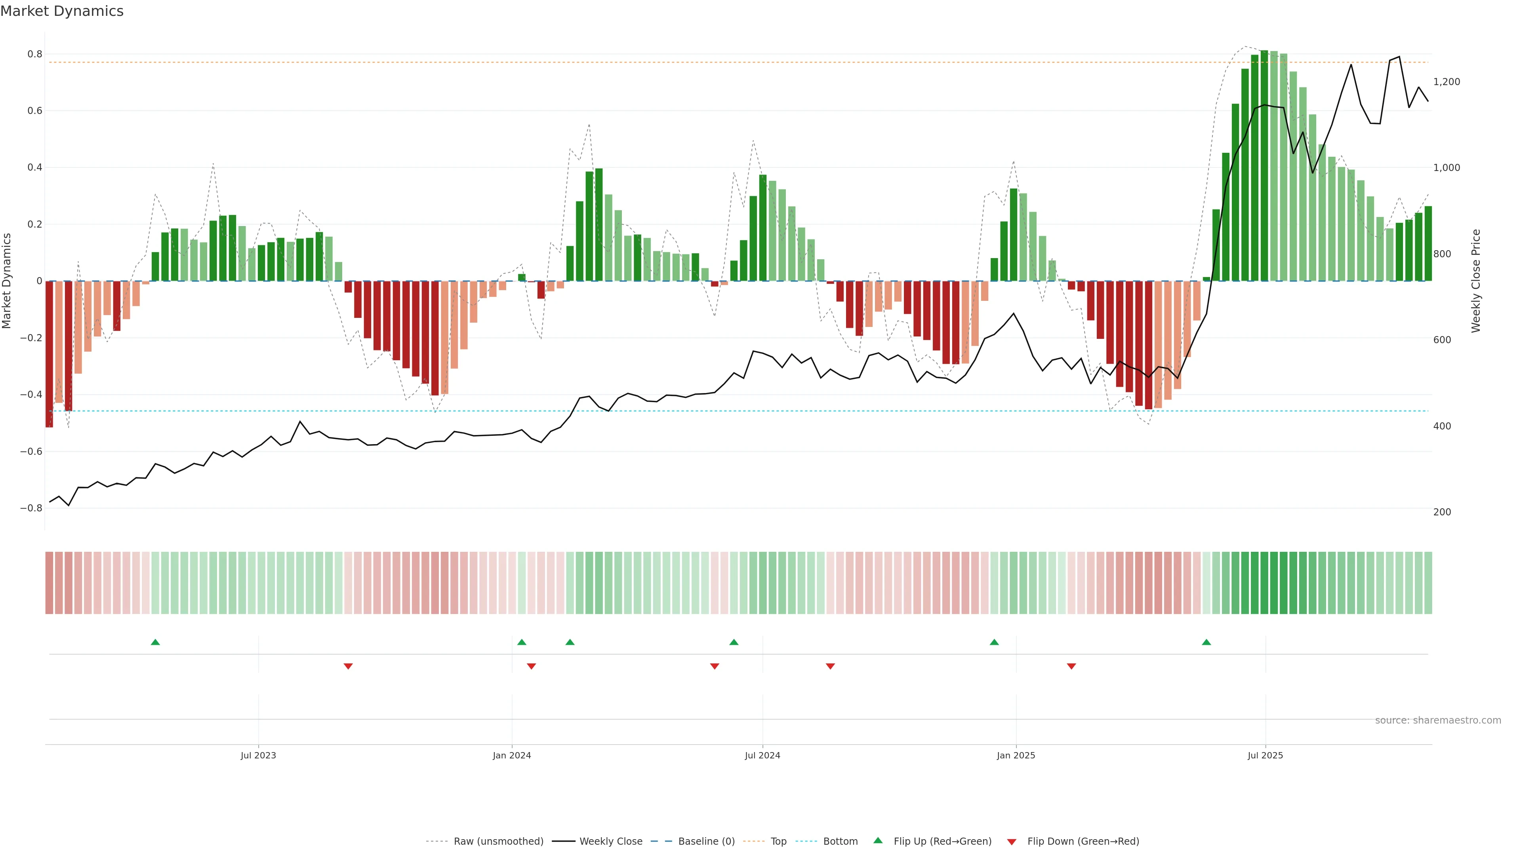Click the Jan 2025 x-axis label
This screenshot has width=1521, height=855.
1016,755
